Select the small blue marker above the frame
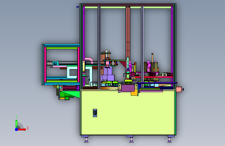 [x=78, y=7]
